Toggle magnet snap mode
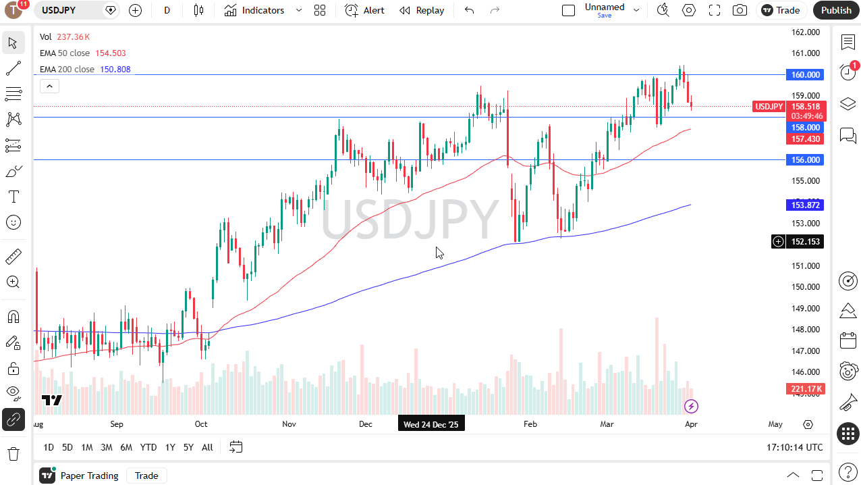 pos(13,316)
